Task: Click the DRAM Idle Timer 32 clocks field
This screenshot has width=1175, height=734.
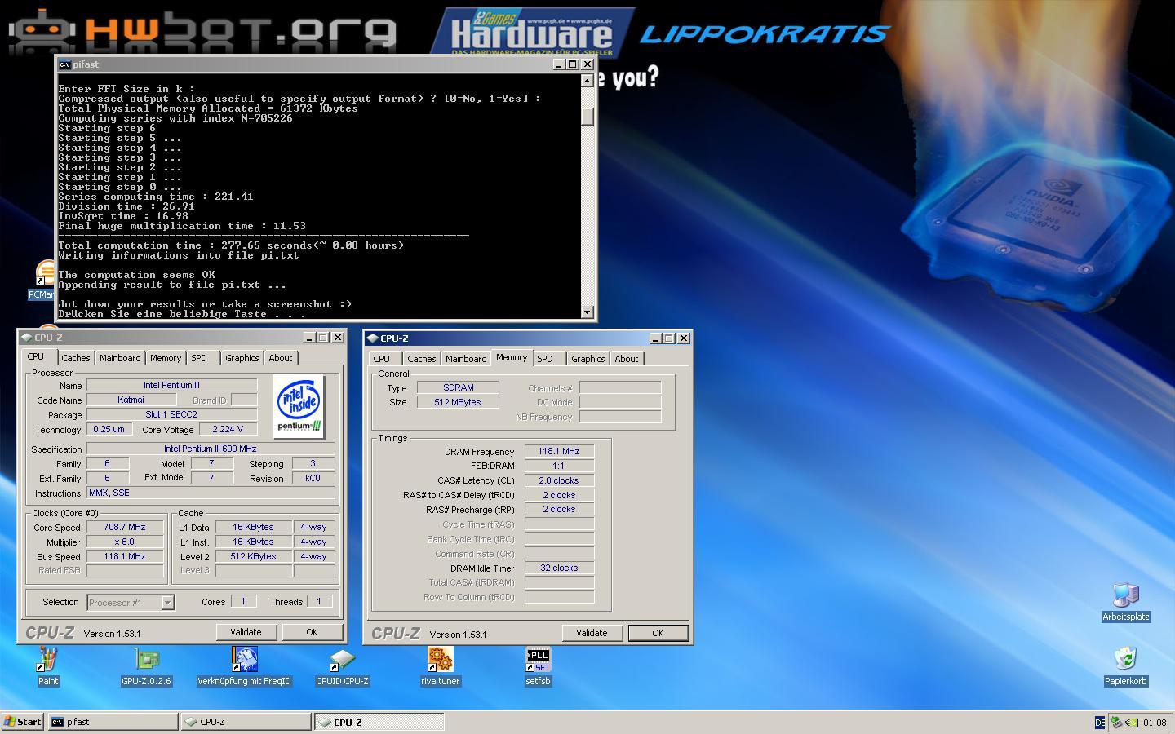Action: 559,568
